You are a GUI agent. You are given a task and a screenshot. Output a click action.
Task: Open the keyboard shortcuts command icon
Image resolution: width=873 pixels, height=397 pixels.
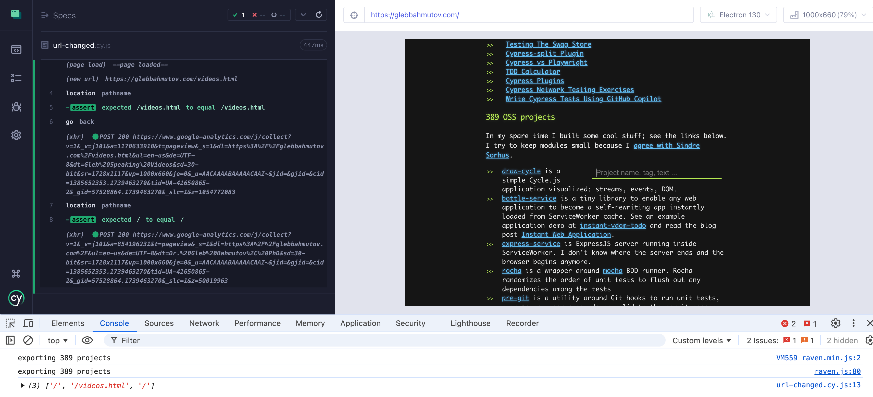[16, 273]
